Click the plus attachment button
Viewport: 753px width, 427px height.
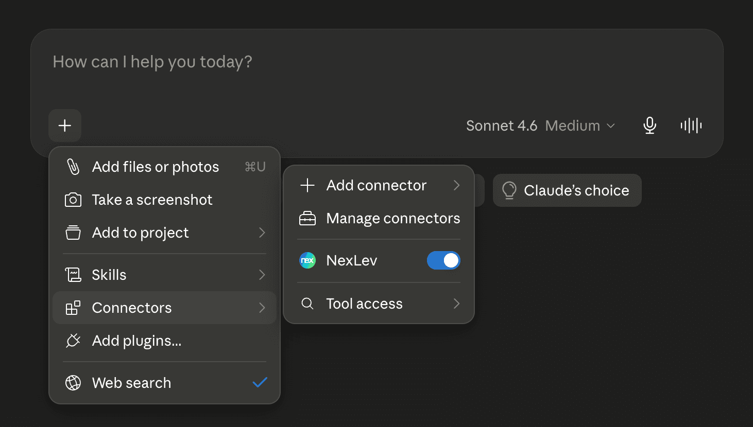tap(65, 126)
